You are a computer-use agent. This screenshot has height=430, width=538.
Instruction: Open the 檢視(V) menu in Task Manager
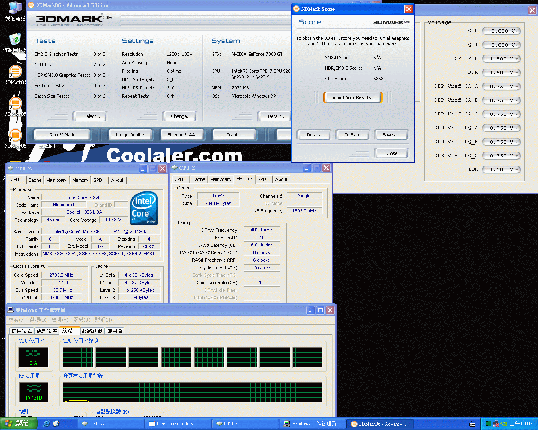pos(59,320)
